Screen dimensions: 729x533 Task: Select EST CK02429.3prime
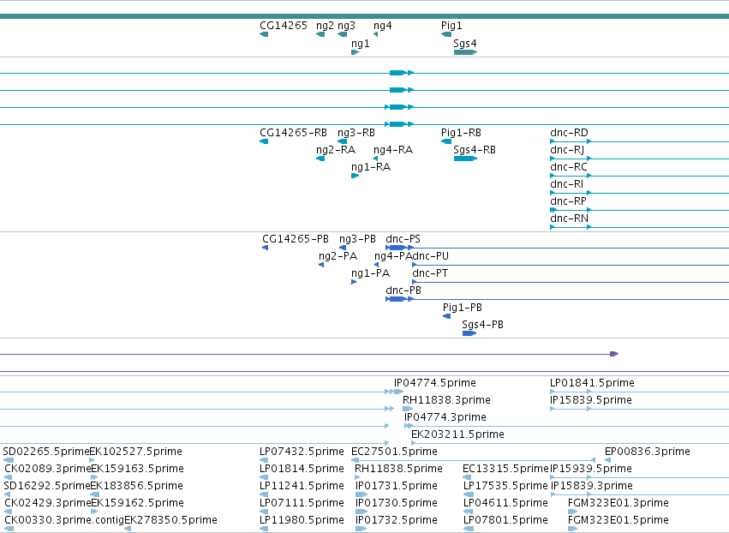(x=48, y=503)
